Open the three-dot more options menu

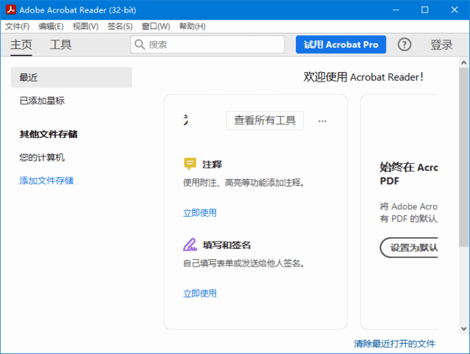click(x=322, y=121)
